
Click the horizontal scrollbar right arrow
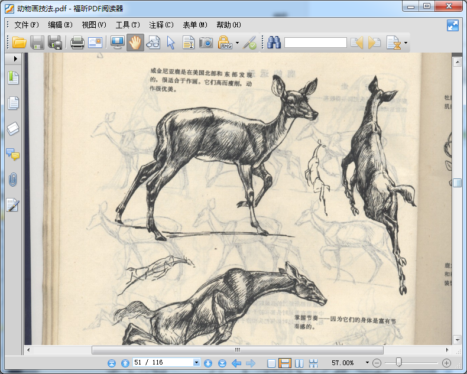tap(447, 350)
